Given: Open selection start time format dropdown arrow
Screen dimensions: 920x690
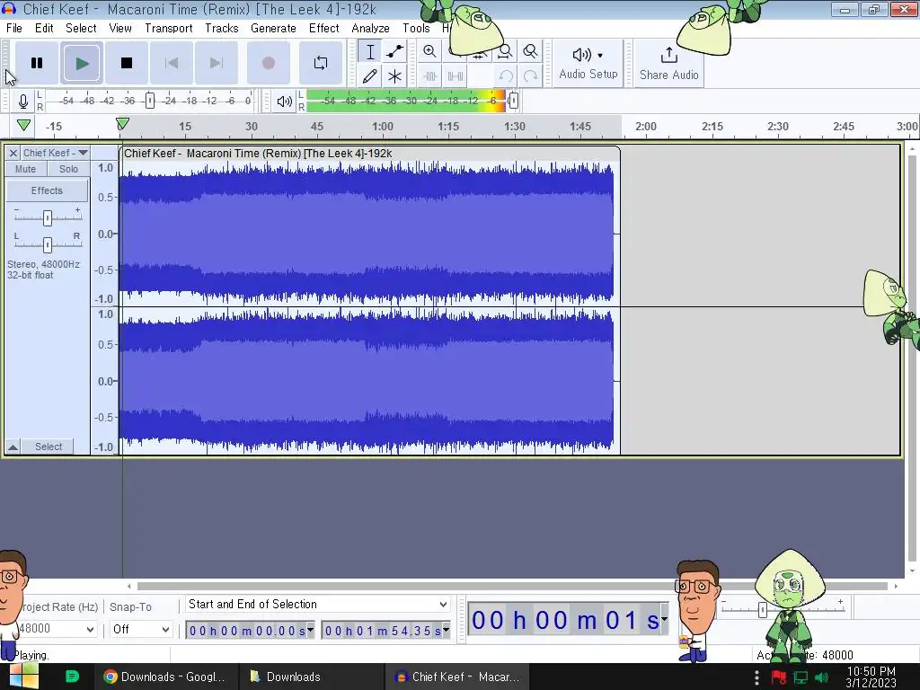Looking at the screenshot, I should pos(310,630).
